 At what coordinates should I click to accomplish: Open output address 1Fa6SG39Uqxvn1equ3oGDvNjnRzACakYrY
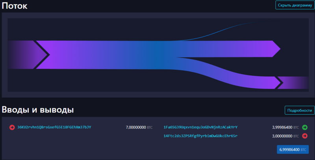tap(200, 127)
